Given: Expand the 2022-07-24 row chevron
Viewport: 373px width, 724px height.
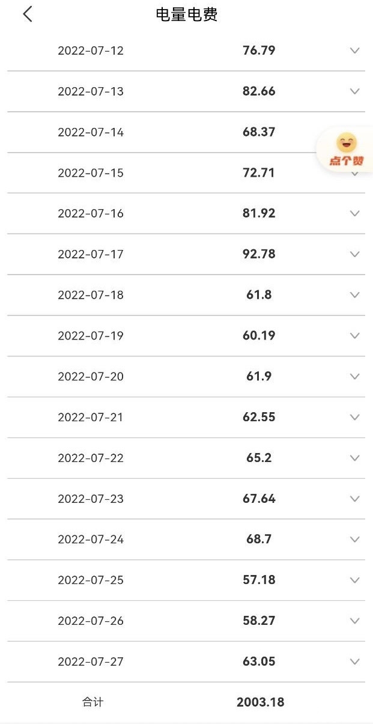Looking at the screenshot, I should [354, 539].
